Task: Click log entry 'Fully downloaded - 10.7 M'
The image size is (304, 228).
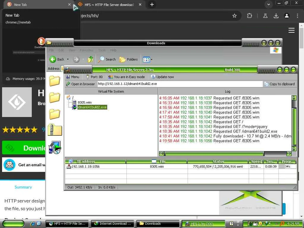Action: [x=225, y=136]
